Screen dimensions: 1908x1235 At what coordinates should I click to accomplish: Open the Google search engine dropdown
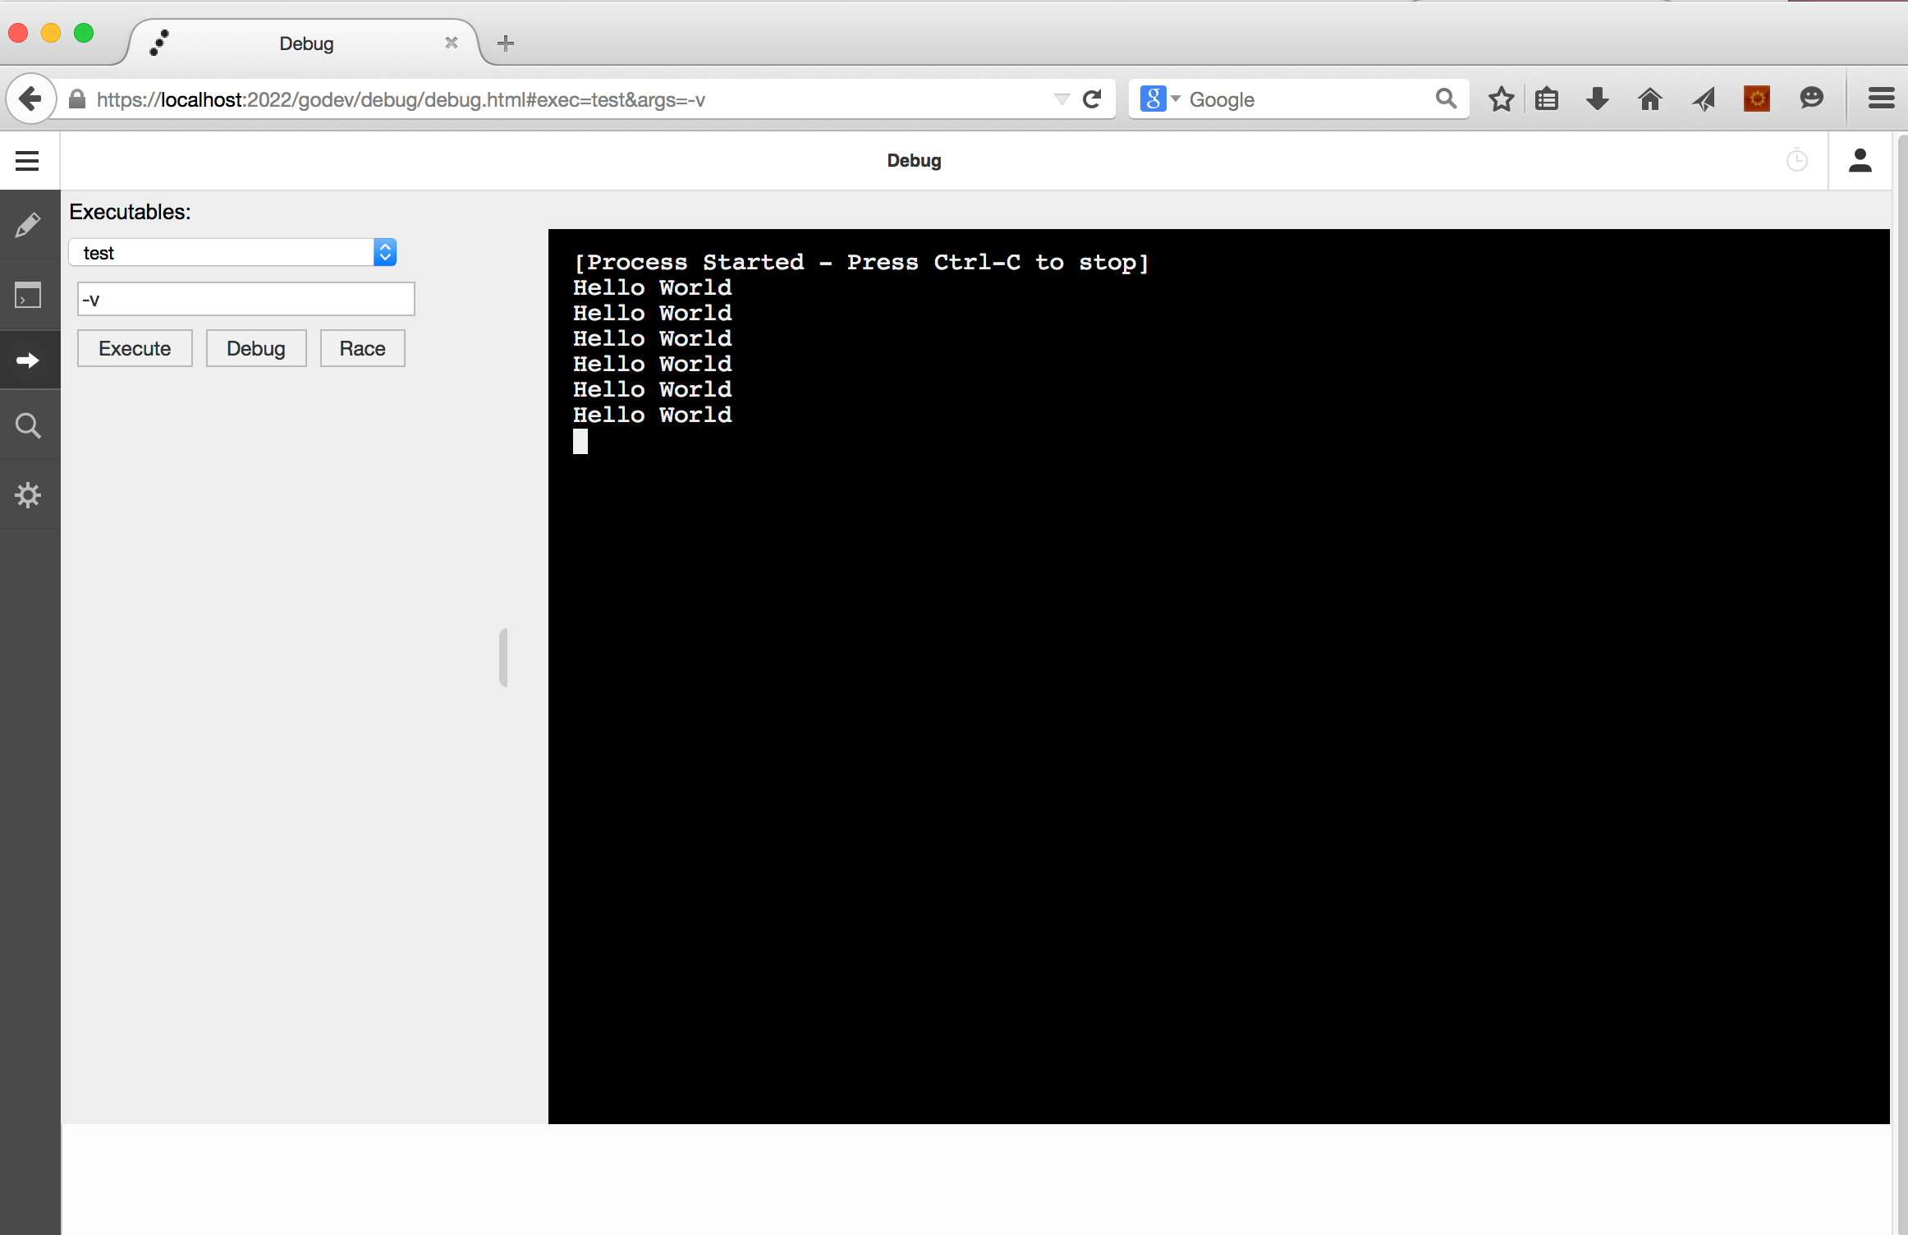(1160, 99)
